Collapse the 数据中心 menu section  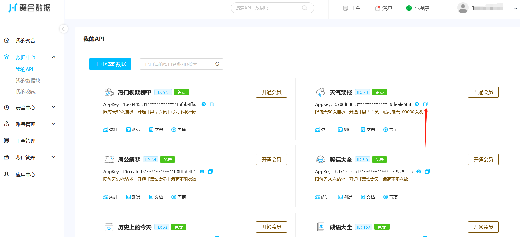[54, 57]
